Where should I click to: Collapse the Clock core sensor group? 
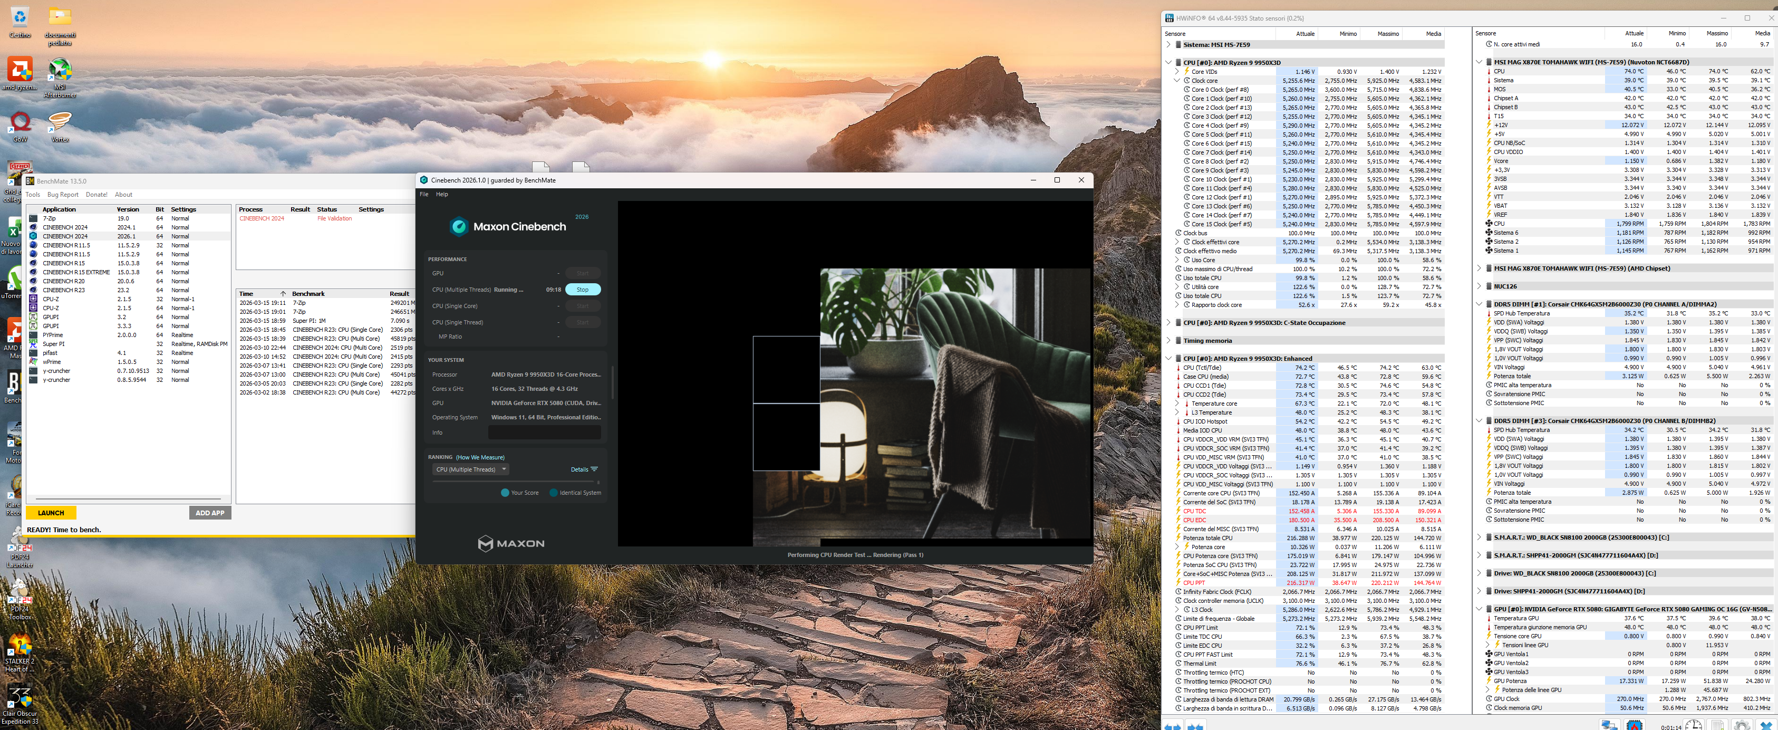[x=1177, y=81]
